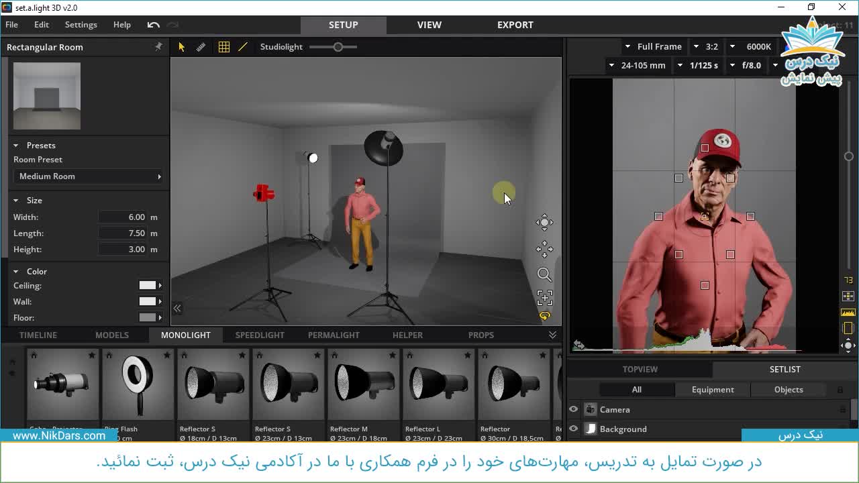Collapse the left panel with double chevron

tap(177, 309)
